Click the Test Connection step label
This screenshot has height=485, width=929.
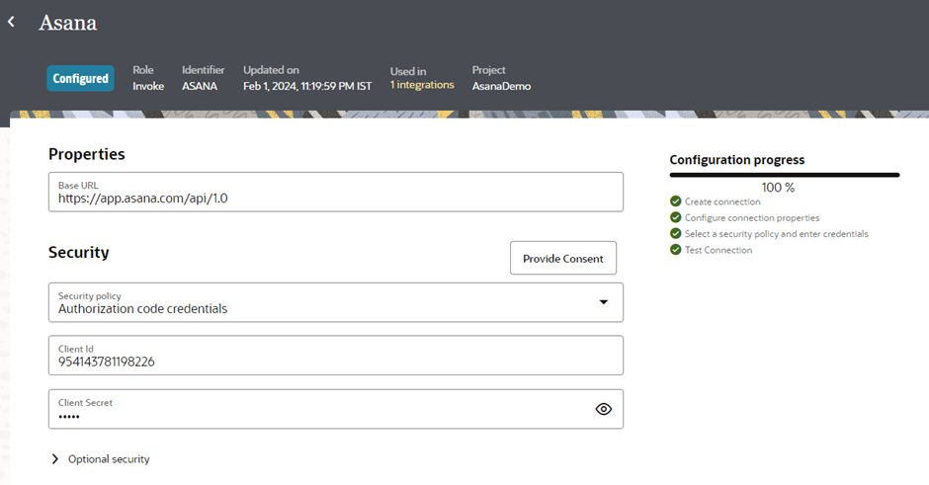click(718, 250)
